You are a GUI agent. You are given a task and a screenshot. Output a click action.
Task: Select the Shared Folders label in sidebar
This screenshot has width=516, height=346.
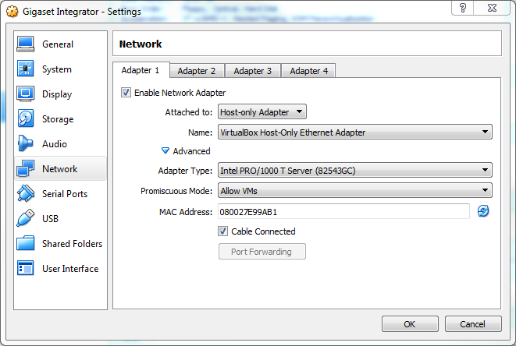72,243
